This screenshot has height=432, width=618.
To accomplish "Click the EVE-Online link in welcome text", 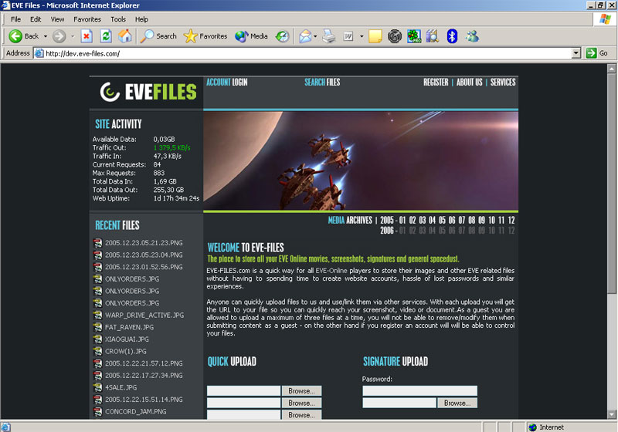I will pos(331,270).
